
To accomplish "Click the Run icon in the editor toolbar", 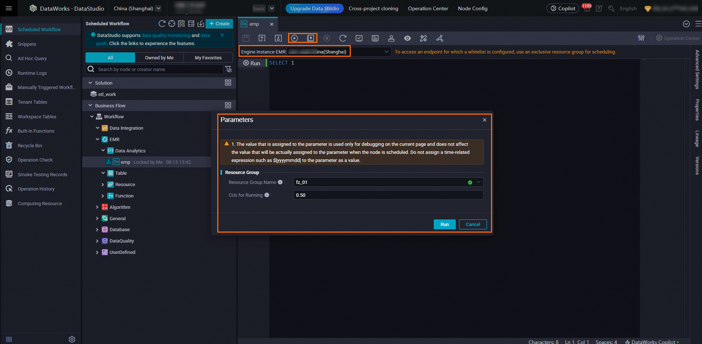I will point(294,38).
